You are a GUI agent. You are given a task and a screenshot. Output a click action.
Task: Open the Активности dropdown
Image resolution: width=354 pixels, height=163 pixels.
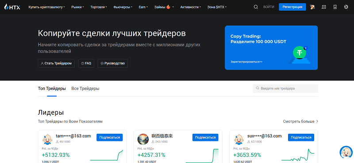(x=191, y=7)
